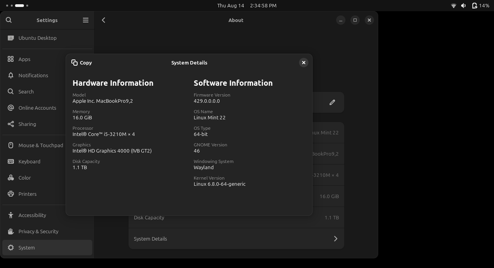Viewport: 494px width, 268px height.
Task: Expand the System Details row chevron
Action: point(335,239)
